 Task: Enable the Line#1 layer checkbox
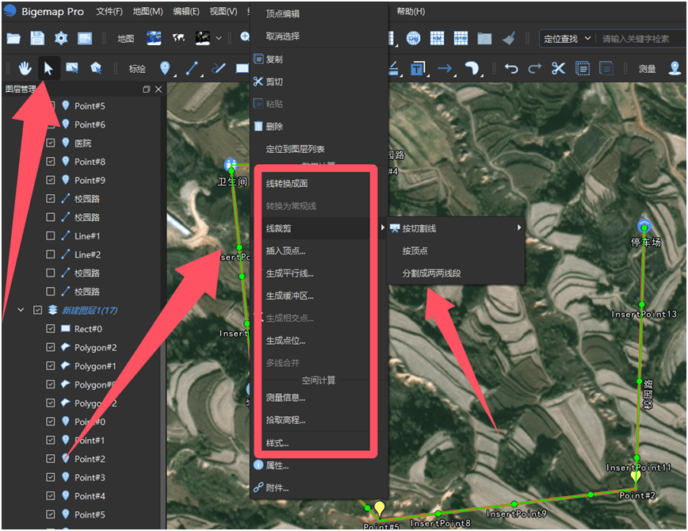click(51, 235)
